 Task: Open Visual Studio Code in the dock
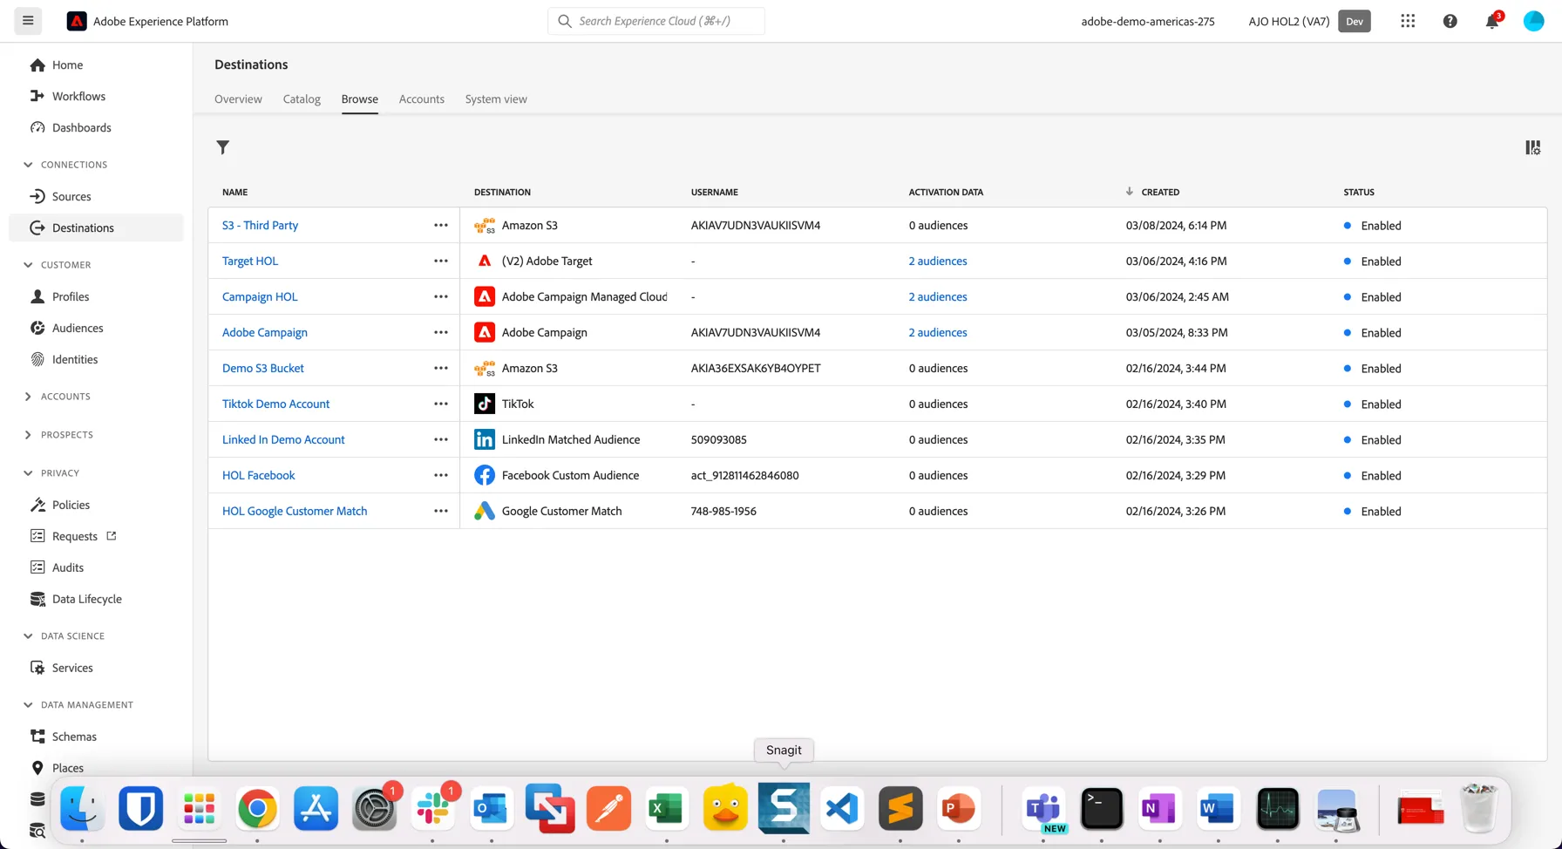[x=842, y=808]
